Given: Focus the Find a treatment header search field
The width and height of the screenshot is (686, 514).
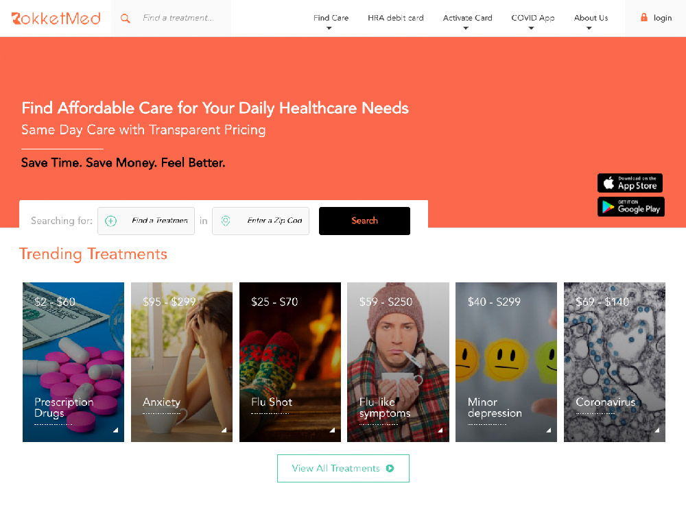Looking at the screenshot, I should [x=178, y=18].
